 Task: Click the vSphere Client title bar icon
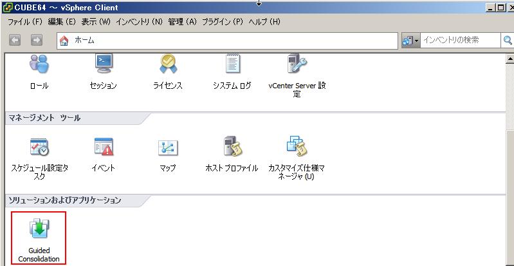coord(6,7)
